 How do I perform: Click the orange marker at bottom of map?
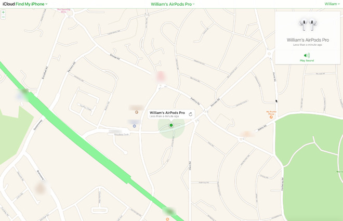pyautogui.click(x=167, y=219)
